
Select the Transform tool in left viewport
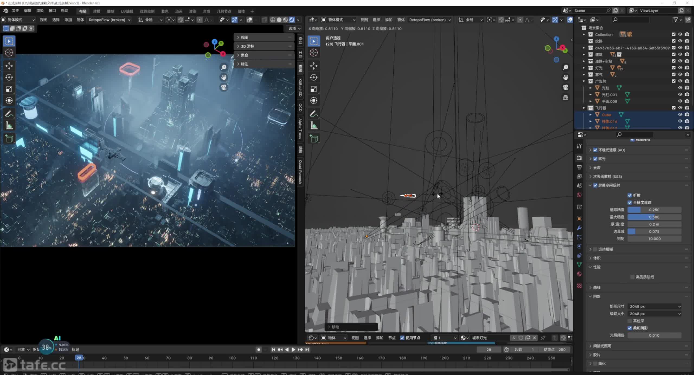tap(9, 101)
